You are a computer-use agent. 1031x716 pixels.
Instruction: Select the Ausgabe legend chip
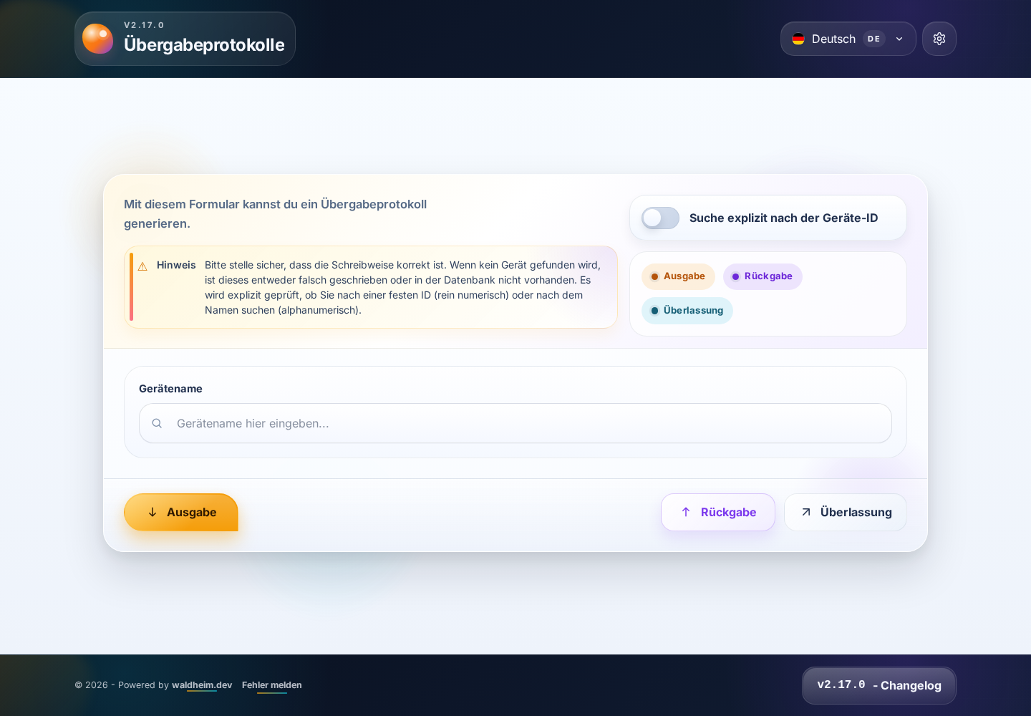click(678, 276)
